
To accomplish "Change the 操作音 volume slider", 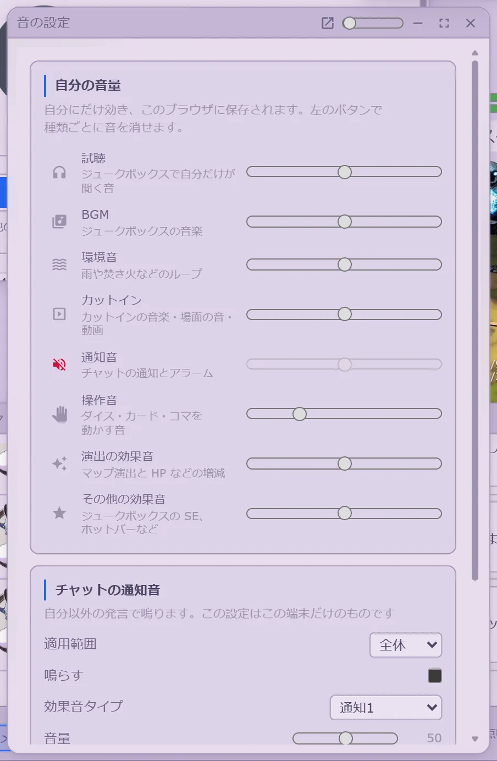I will 344,414.
